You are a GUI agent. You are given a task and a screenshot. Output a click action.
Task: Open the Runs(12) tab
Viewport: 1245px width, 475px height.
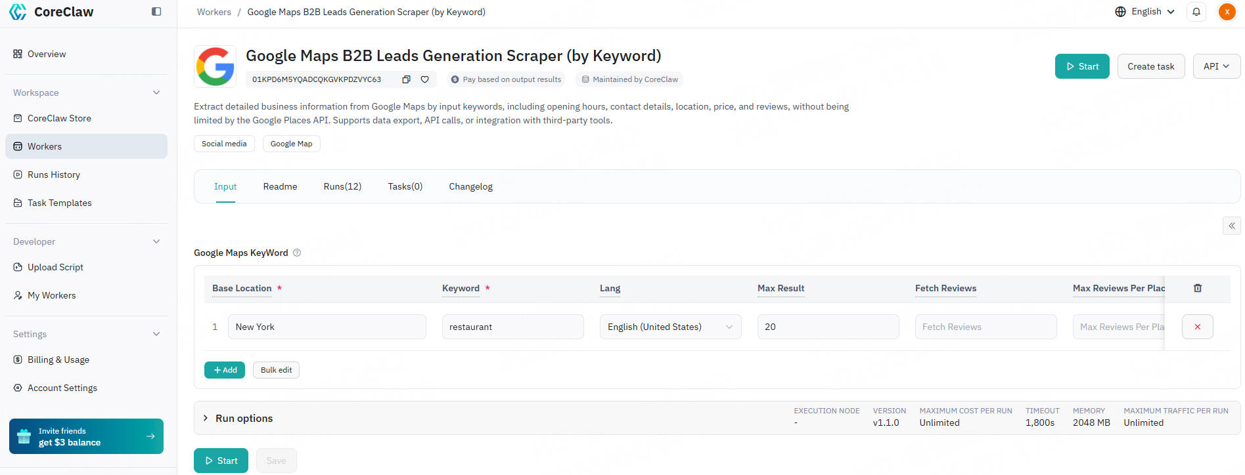click(342, 187)
